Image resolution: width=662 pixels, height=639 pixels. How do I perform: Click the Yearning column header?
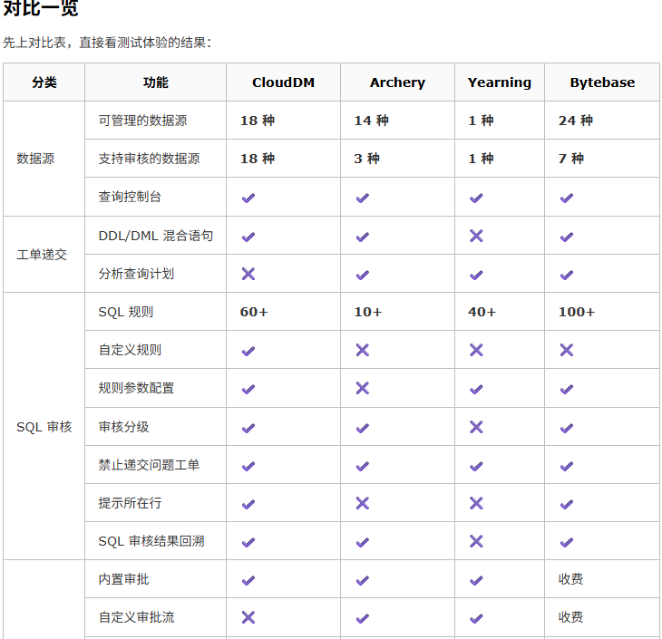(x=500, y=82)
